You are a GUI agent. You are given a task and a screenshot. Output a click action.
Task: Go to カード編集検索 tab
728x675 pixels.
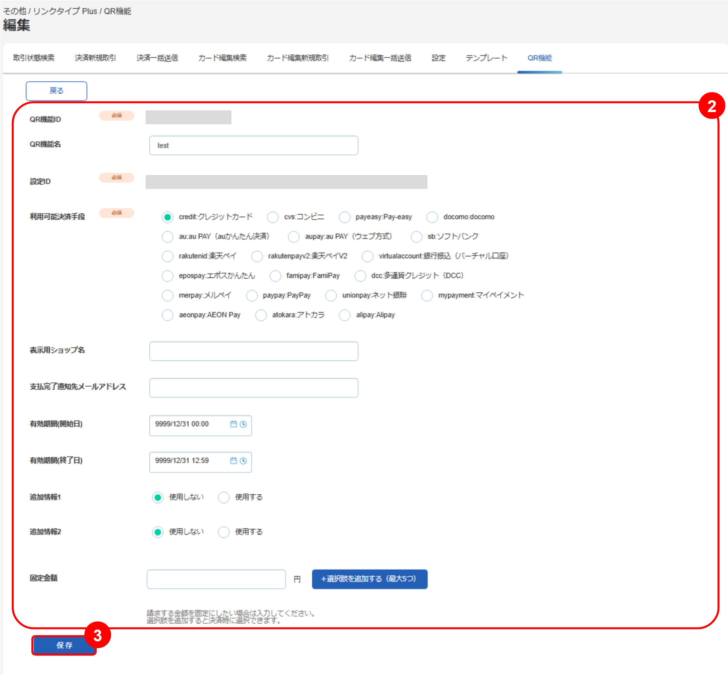click(223, 58)
